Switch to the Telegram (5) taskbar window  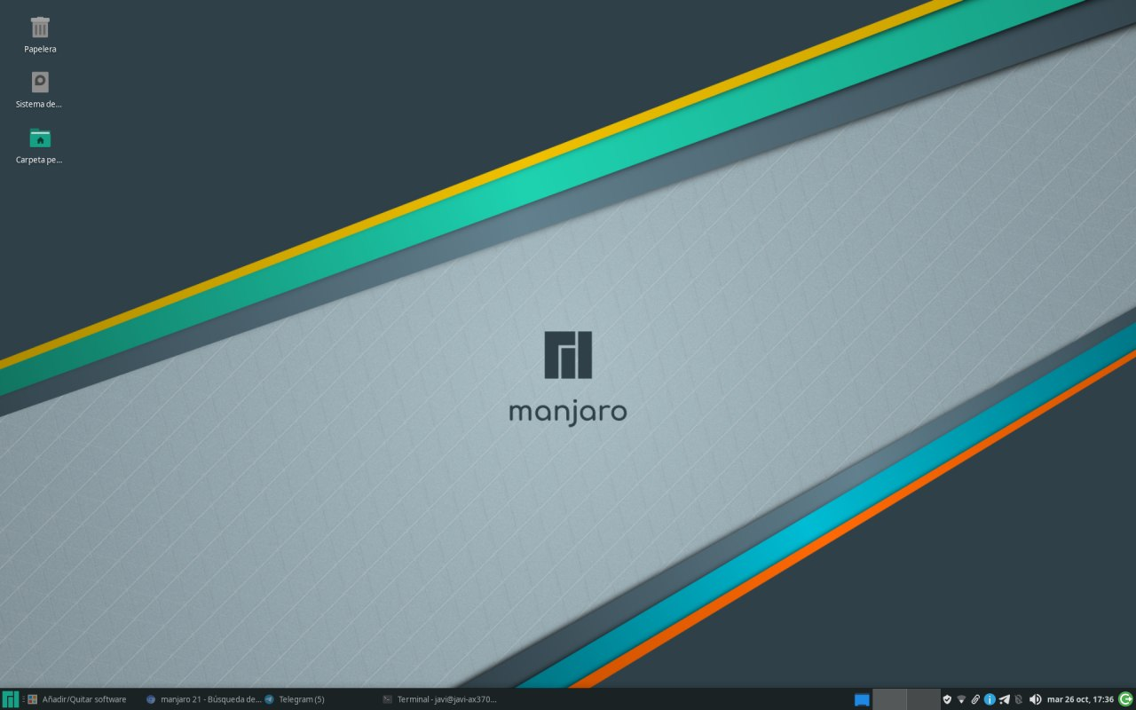[319, 699]
